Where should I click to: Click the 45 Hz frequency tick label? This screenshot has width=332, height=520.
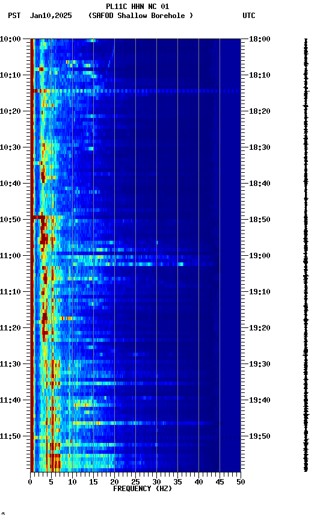tap(220, 482)
